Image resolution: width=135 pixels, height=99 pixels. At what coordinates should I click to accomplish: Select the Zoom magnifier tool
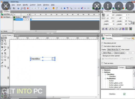pyautogui.click(x=5, y=66)
